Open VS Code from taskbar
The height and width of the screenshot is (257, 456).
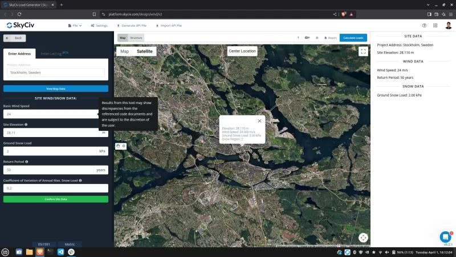(x=60, y=252)
